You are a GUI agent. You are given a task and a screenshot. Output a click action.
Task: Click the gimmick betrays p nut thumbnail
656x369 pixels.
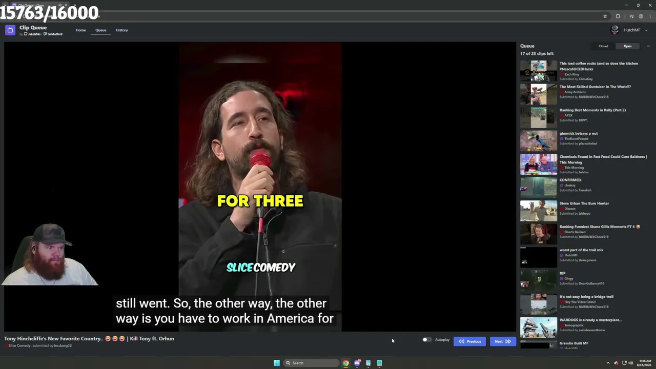tap(539, 140)
